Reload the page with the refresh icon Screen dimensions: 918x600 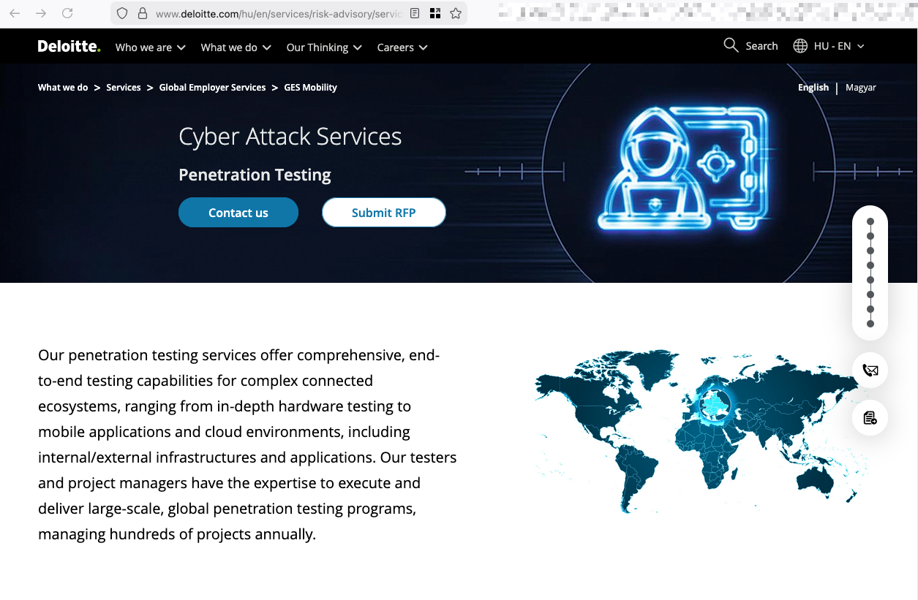click(67, 13)
